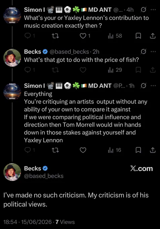Retweet Simon's 1h Tom Morrell tweet
The height and width of the screenshot is (229, 160).
(55, 150)
